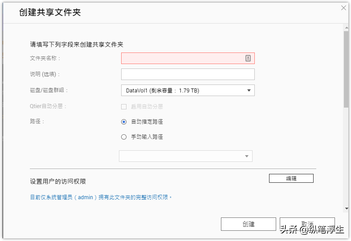This screenshot has width=351, height=241.
Task: Select the 自动指定路径 radio button
Action: click(124, 122)
